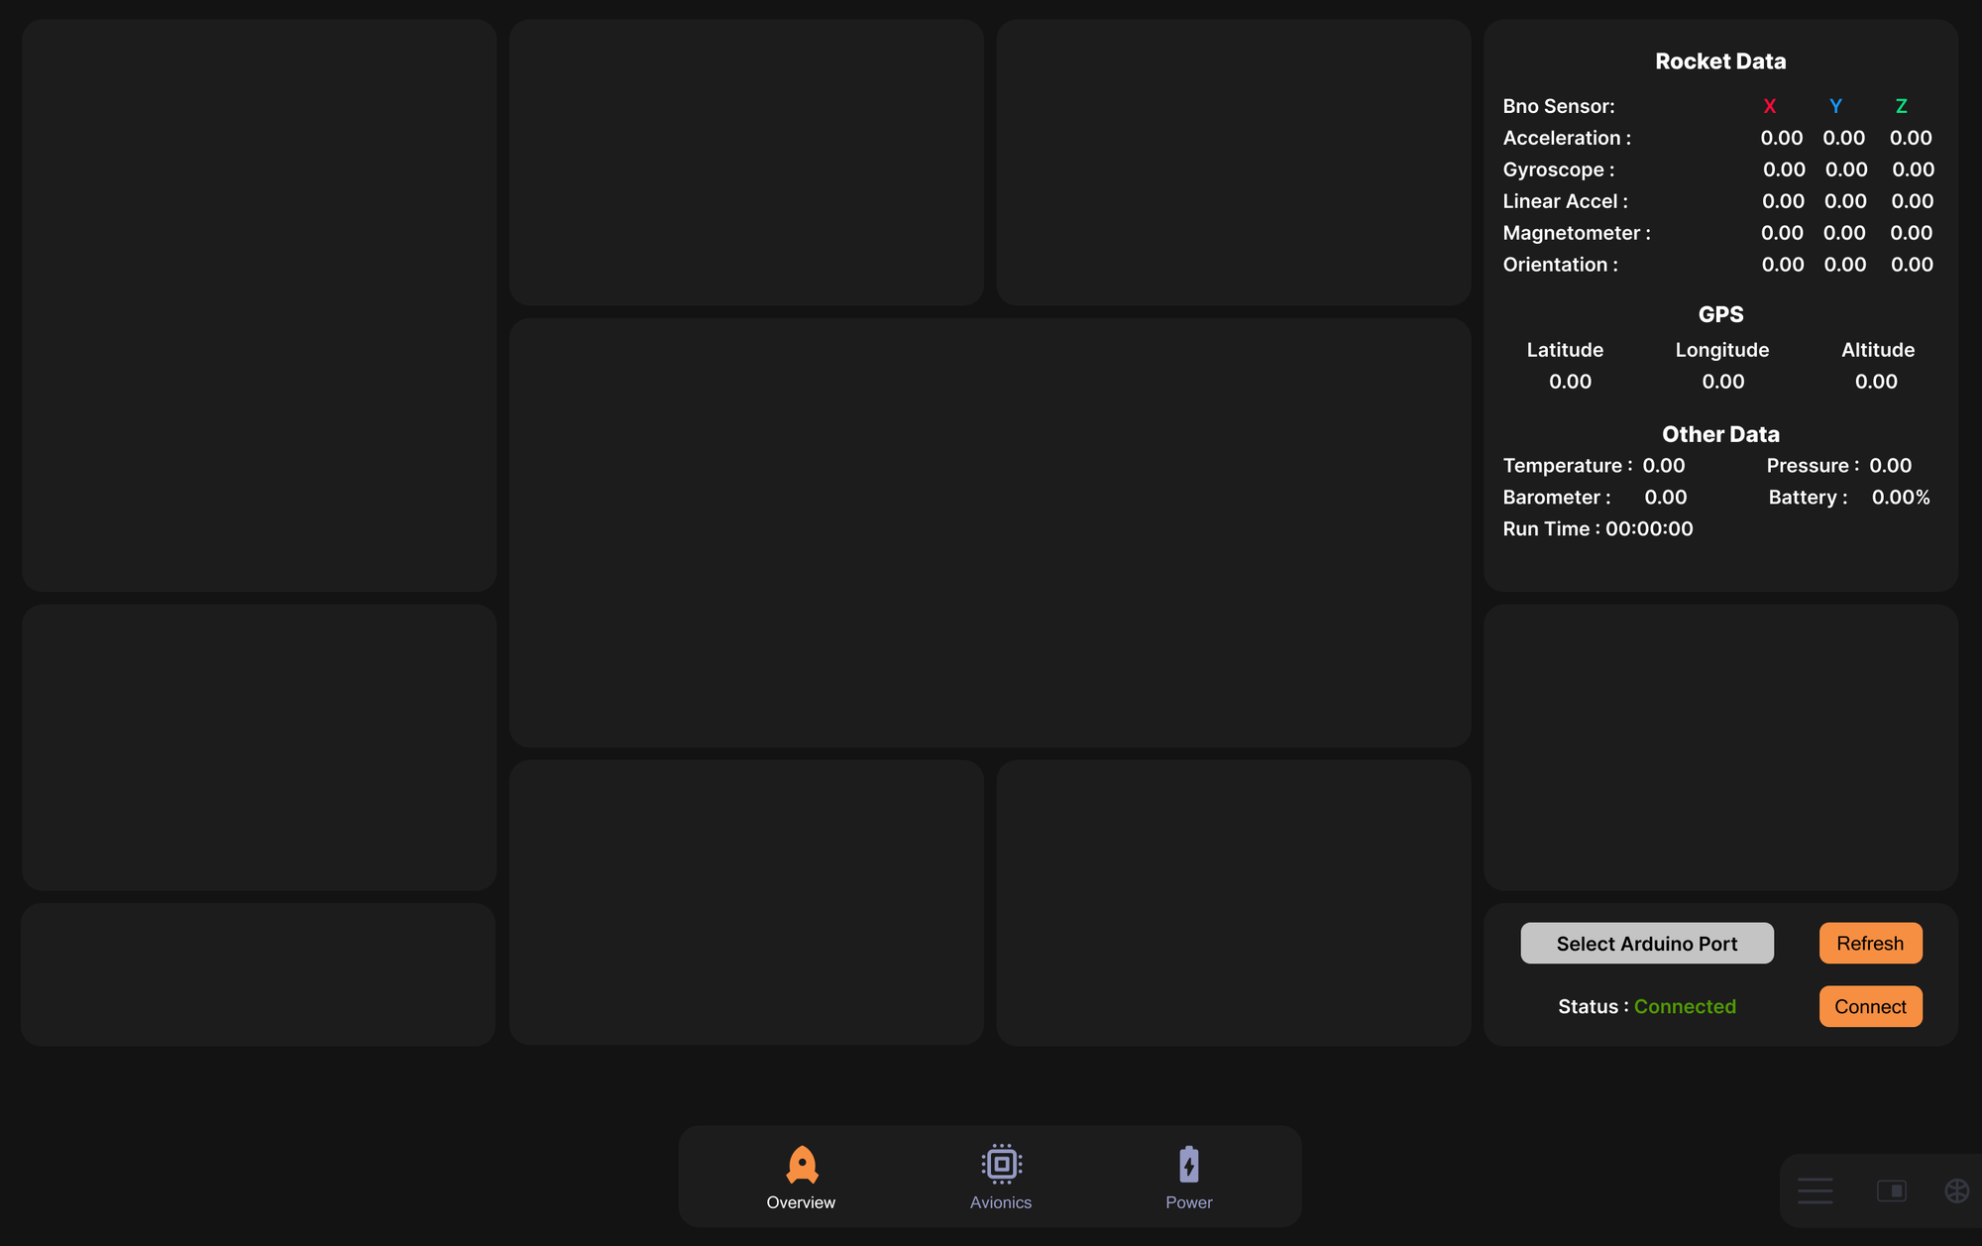Toggle the side panel layout icon

point(1892,1190)
